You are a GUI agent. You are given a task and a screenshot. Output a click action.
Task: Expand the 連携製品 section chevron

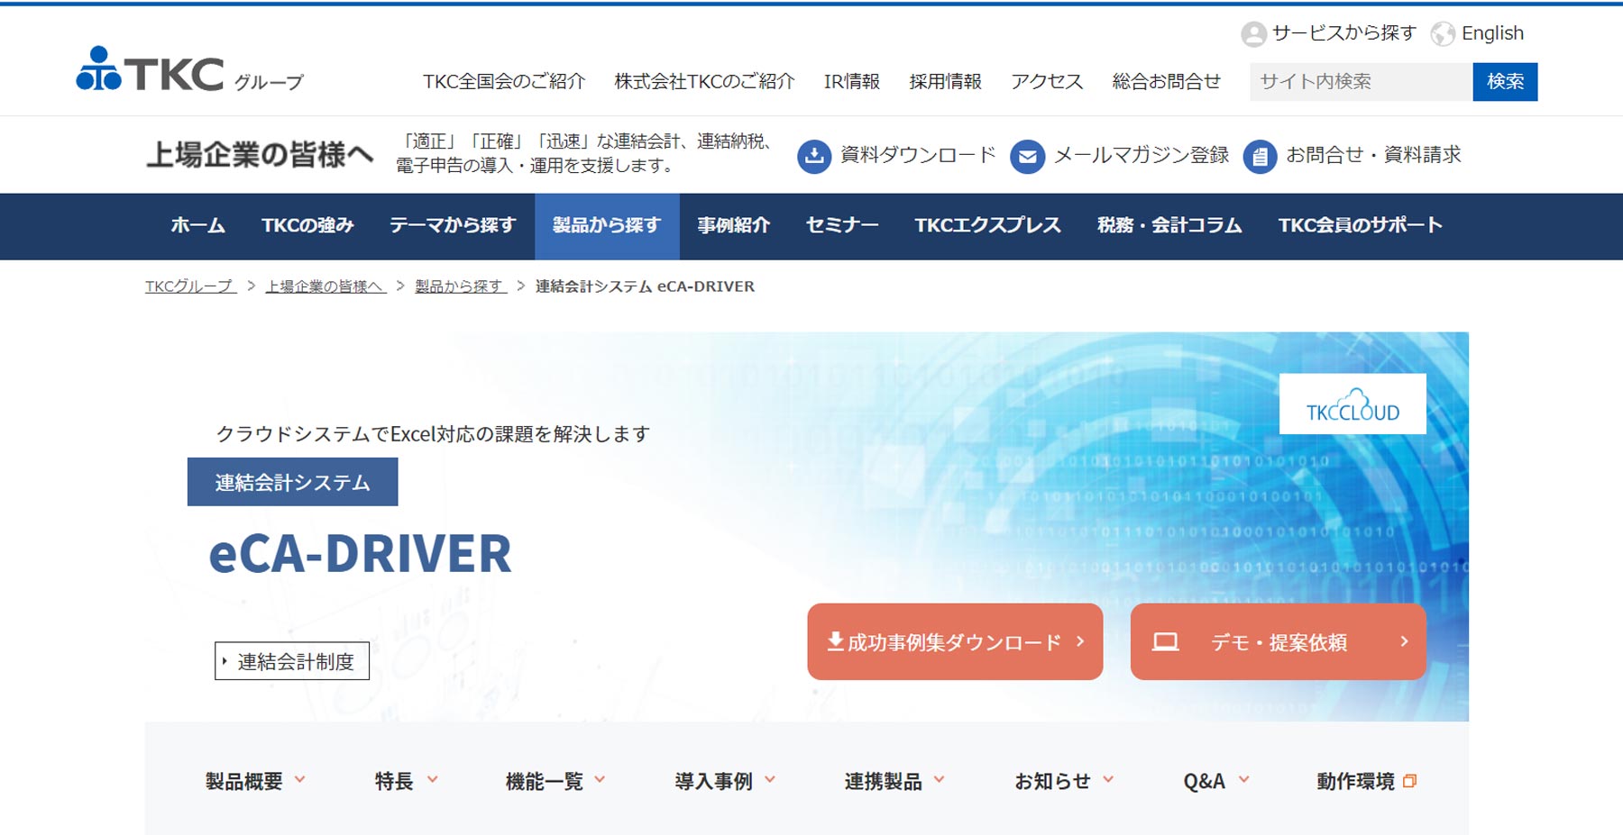(x=940, y=780)
